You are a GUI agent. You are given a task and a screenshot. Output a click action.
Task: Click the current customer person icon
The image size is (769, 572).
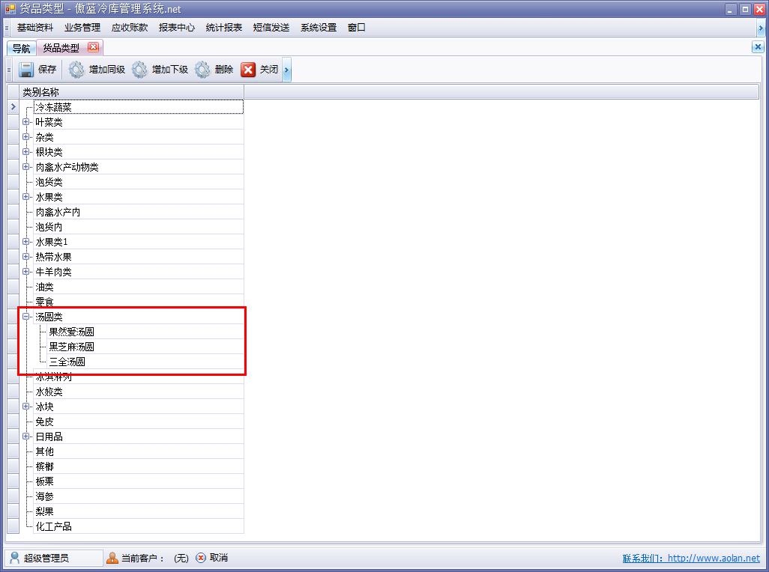(112, 558)
